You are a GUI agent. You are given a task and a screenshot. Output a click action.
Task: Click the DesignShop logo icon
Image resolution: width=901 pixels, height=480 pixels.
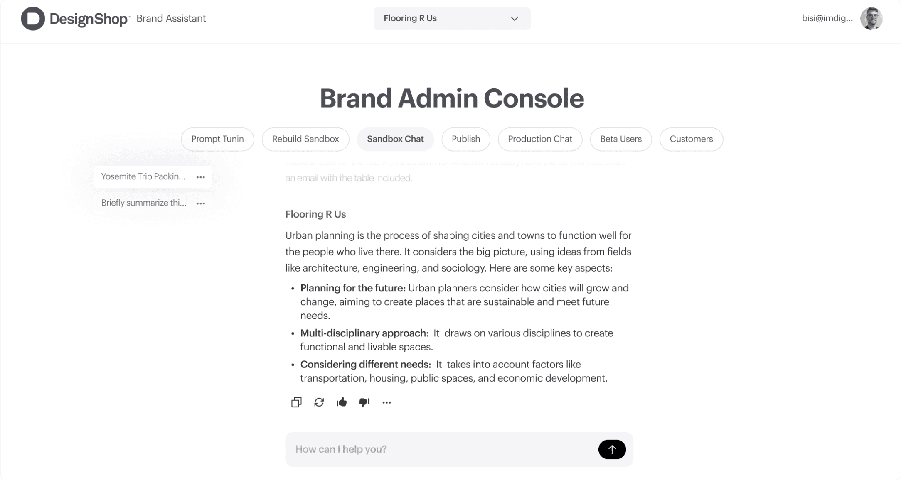click(32, 18)
